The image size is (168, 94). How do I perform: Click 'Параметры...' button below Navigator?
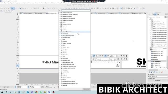click(x=157, y=81)
